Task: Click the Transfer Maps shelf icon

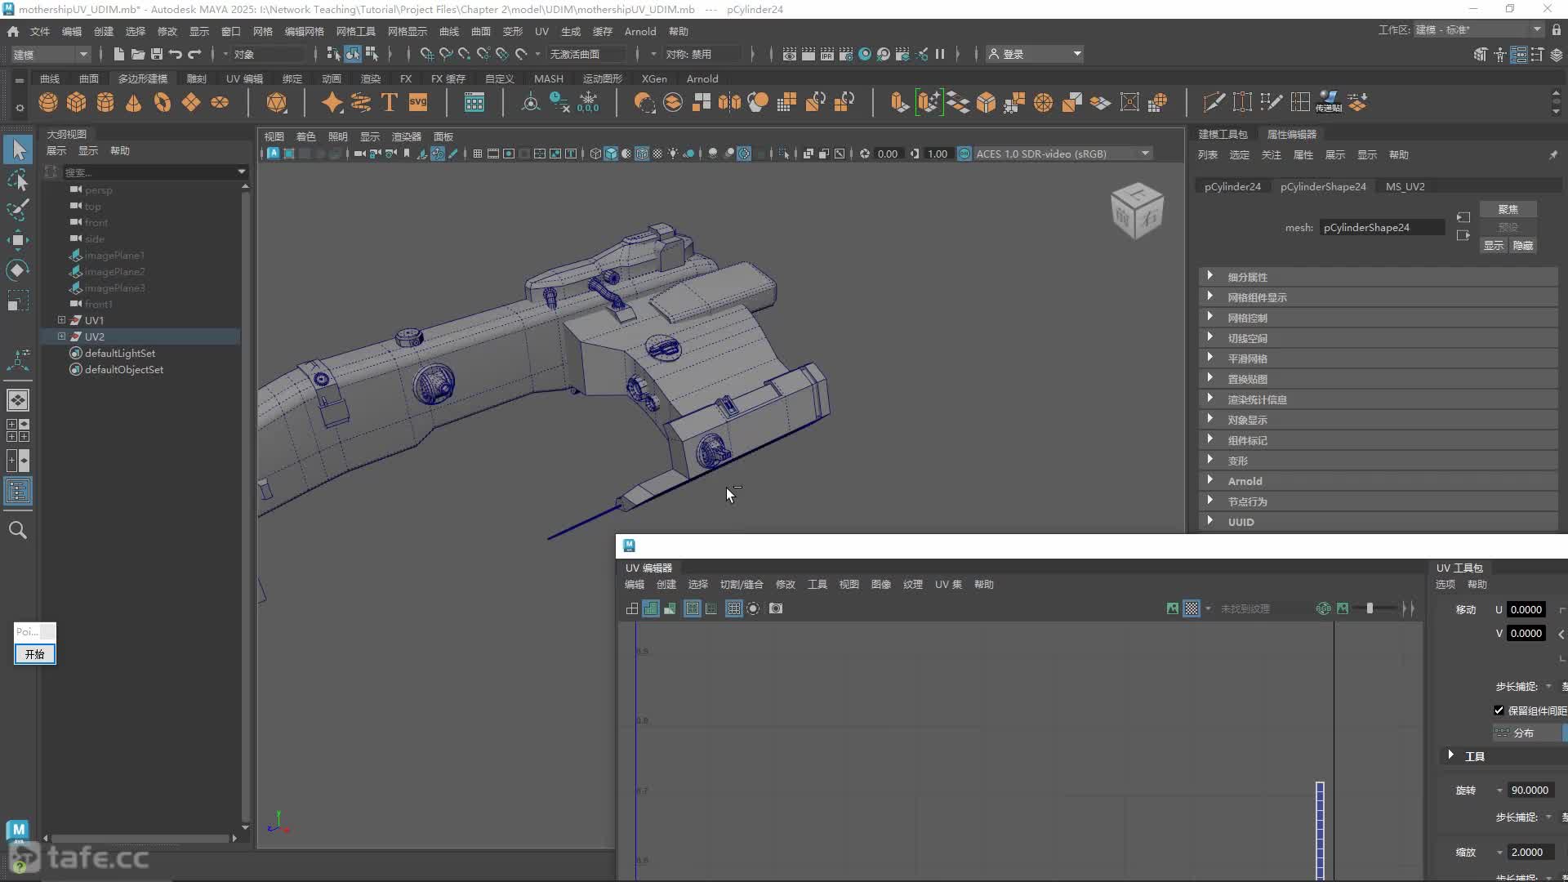Action: point(1329,103)
